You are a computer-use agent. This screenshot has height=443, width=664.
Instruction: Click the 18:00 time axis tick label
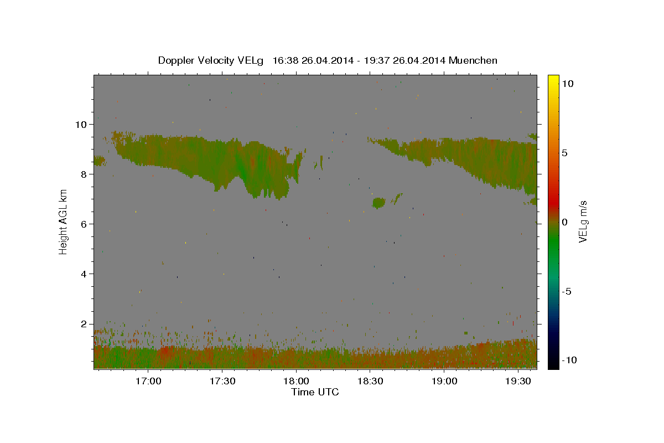coord(296,382)
